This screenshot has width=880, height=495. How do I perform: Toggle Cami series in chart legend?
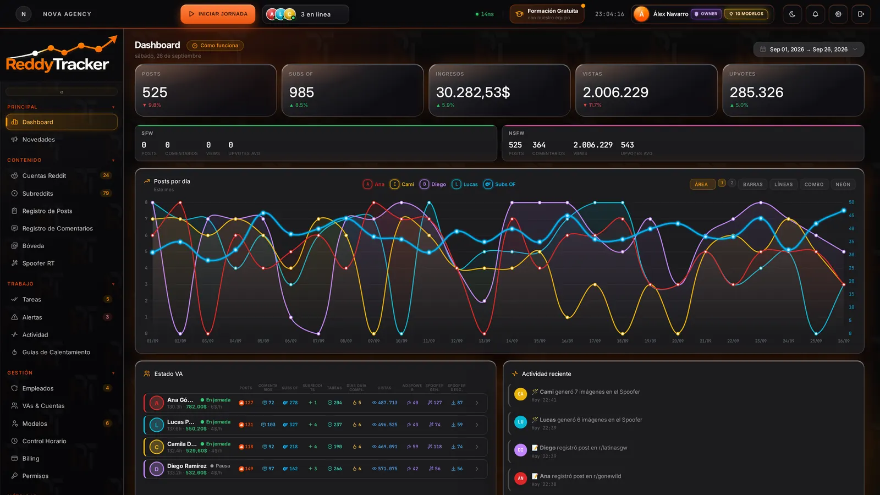pyautogui.click(x=402, y=184)
